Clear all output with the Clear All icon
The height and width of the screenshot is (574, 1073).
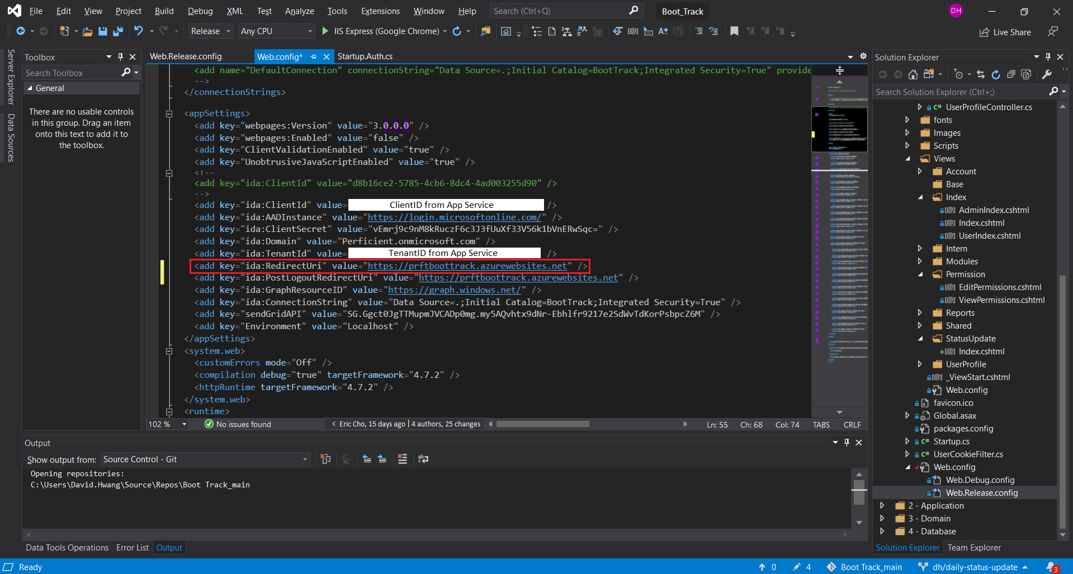tap(402, 459)
